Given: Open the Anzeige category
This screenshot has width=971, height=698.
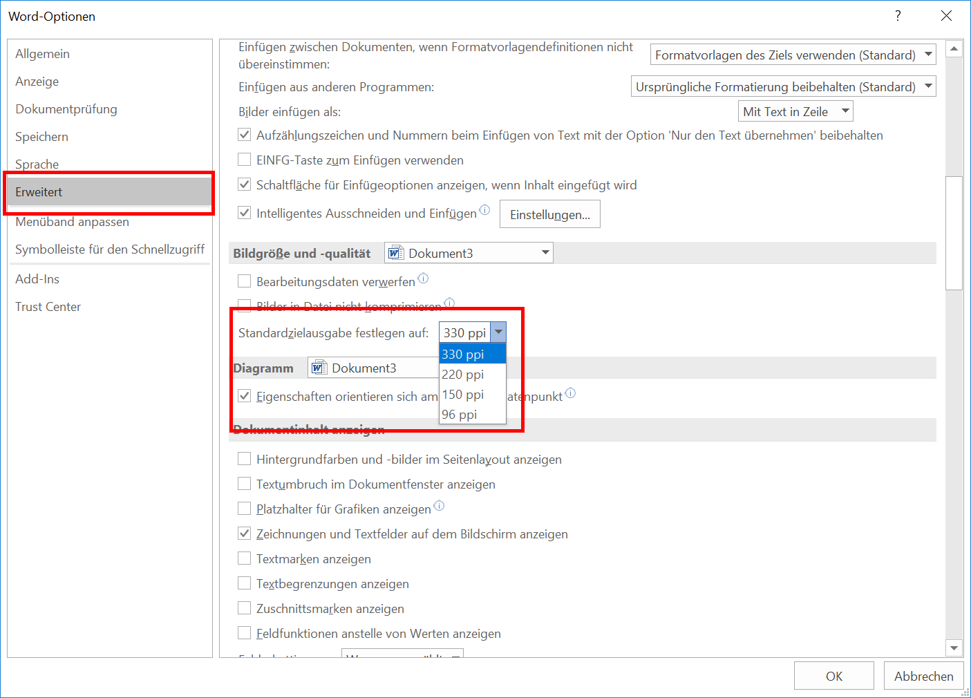Looking at the screenshot, I should 110,82.
